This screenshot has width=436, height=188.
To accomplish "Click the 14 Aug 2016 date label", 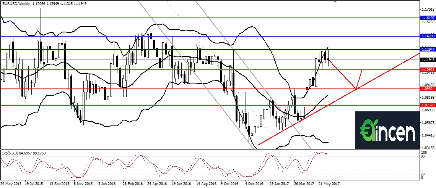I will [x=206, y=183].
